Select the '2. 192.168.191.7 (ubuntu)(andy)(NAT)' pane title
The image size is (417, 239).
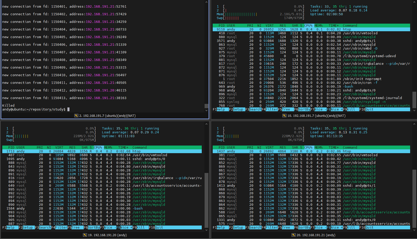(x=107, y=116)
